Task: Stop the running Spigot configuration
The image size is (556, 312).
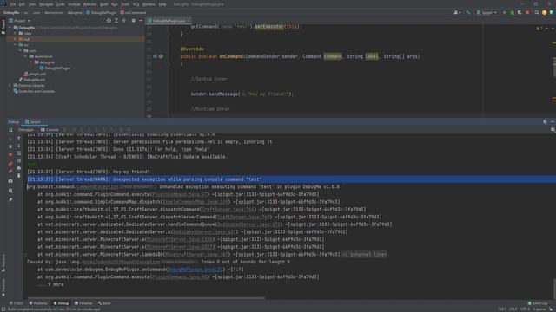Action: pyautogui.click(x=527, y=12)
